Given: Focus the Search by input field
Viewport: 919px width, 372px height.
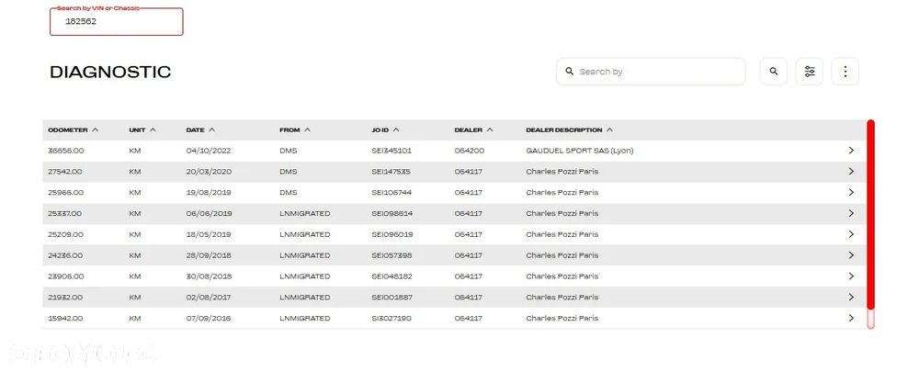Looking at the screenshot, I should click(x=657, y=72).
